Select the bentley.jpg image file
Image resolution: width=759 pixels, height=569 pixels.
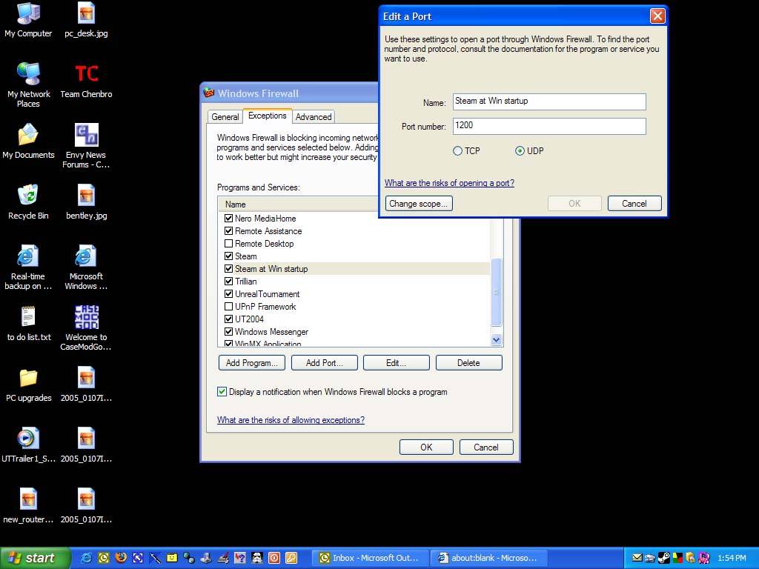click(x=86, y=202)
